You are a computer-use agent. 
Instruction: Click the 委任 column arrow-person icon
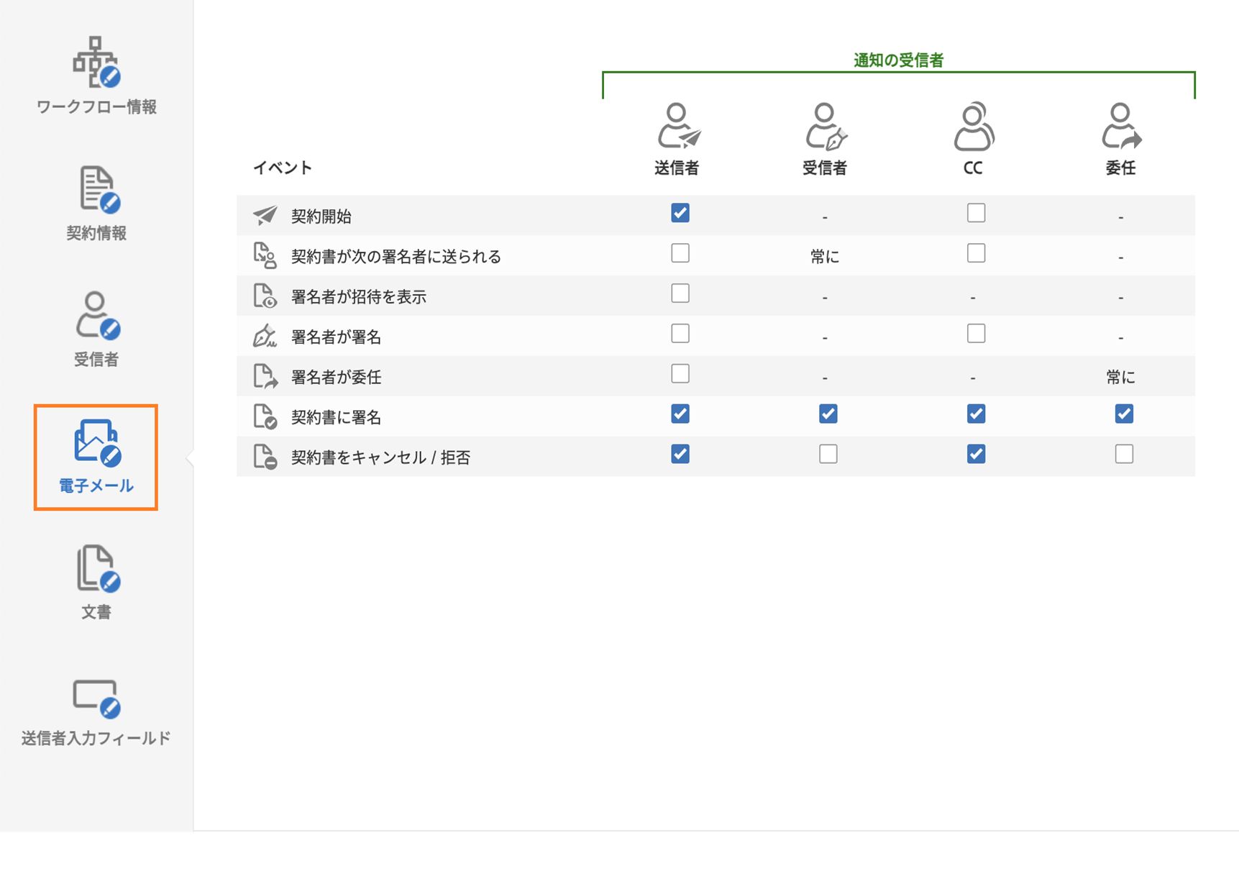pos(1122,126)
